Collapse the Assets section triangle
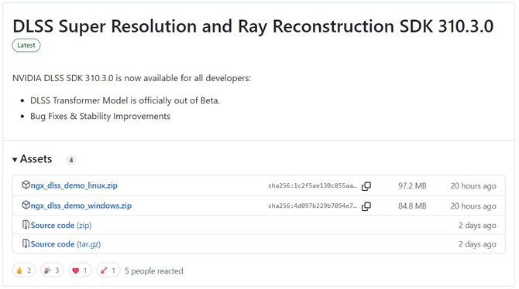 coord(15,160)
